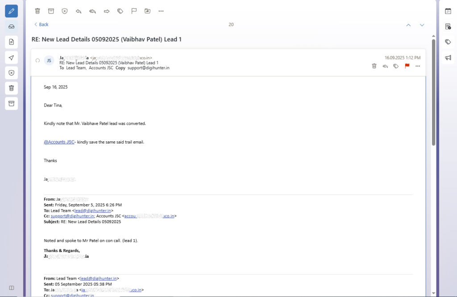This screenshot has width=457, height=297.
Task: Open the message header three-dot menu
Action: tap(418, 66)
